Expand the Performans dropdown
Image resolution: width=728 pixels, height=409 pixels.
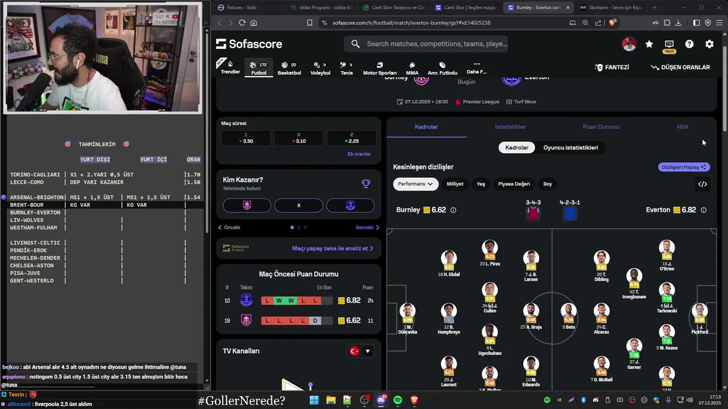pos(416,184)
